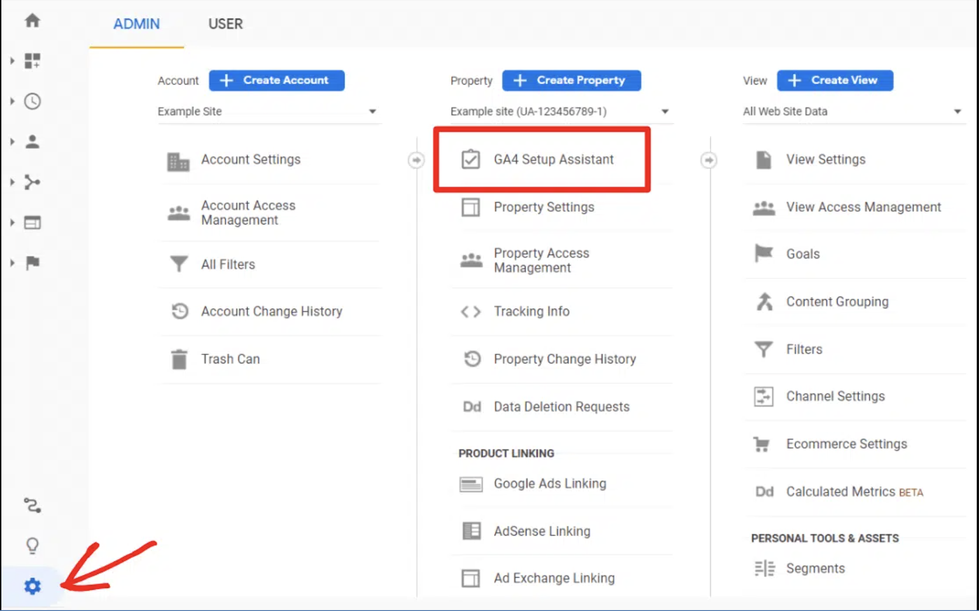Select the ADMIN tab
The height and width of the screenshot is (611, 979).
(x=136, y=24)
